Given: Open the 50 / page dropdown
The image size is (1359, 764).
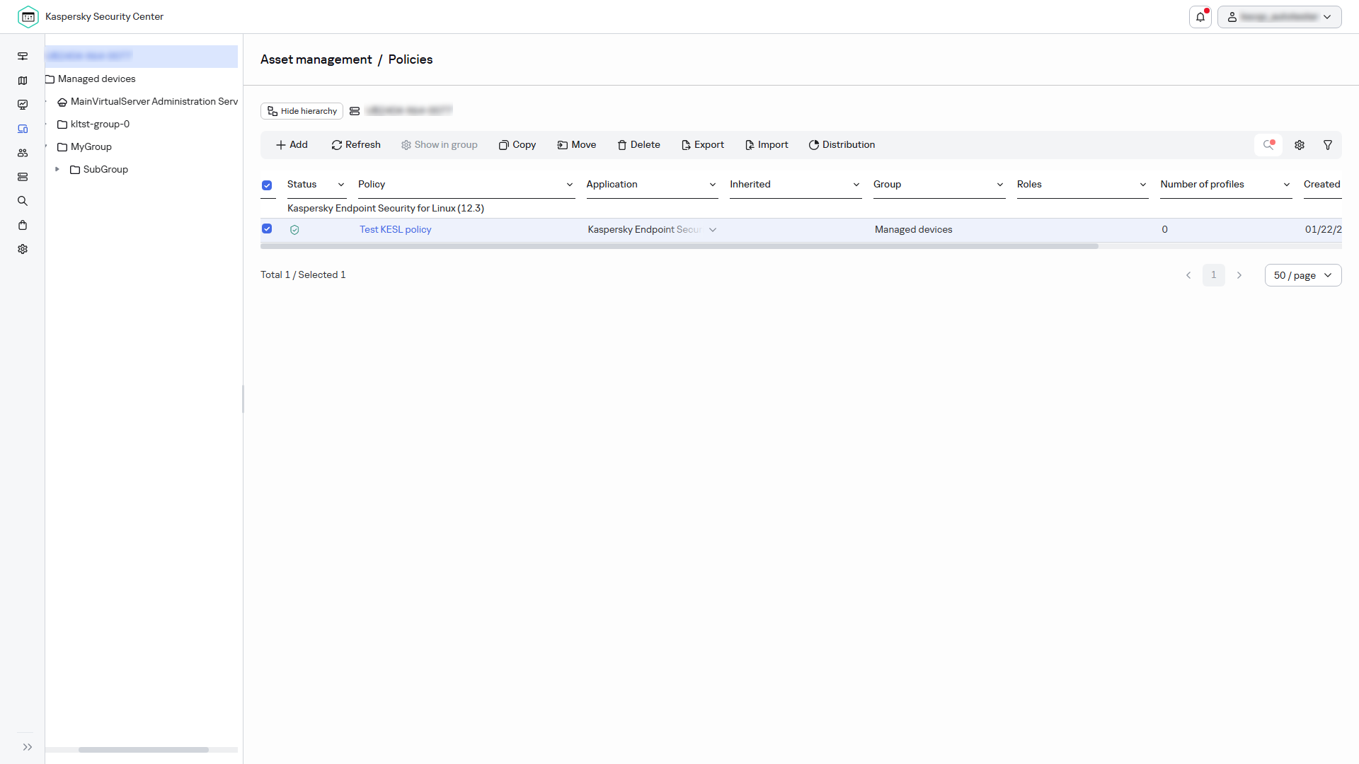Looking at the screenshot, I should point(1303,275).
